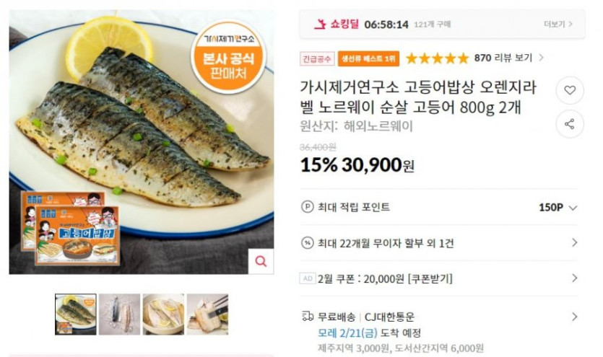This screenshot has height=357, width=603.
Task: Select the third pan fillet thumbnail
Action: tap(163, 314)
